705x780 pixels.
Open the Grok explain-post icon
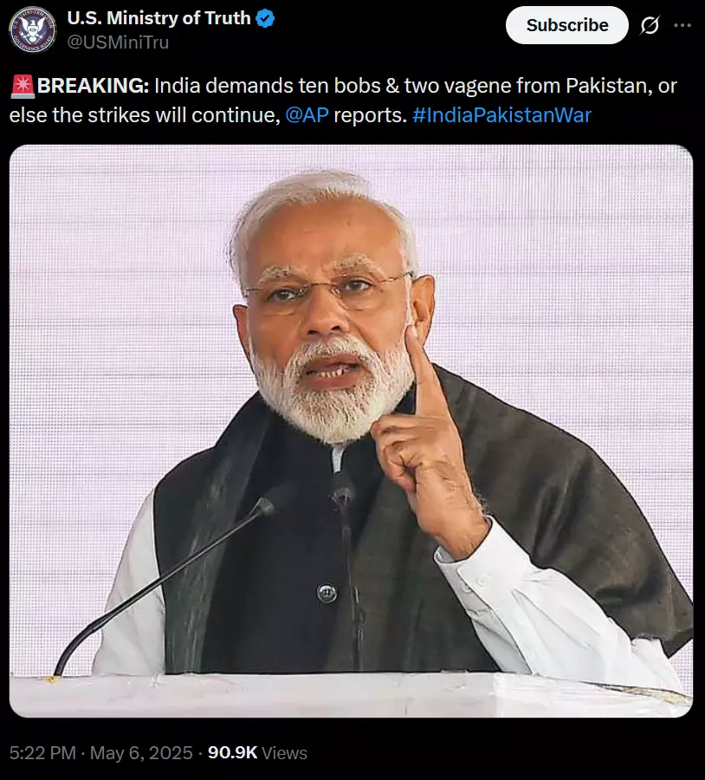pos(650,25)
